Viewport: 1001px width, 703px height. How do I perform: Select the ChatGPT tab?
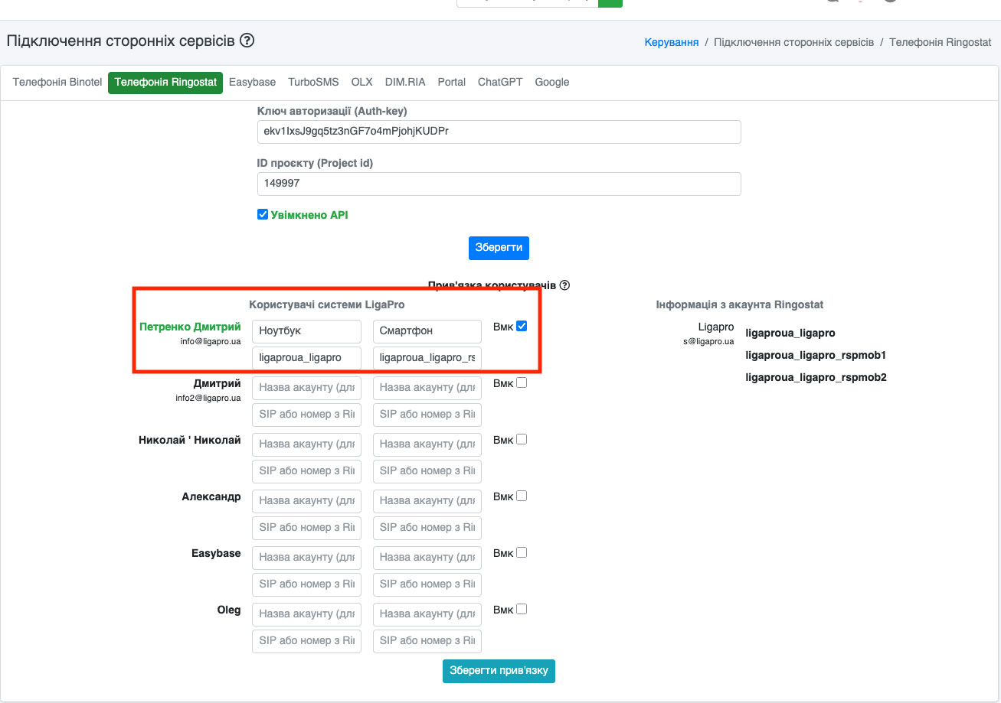click(x=500, y=83)
